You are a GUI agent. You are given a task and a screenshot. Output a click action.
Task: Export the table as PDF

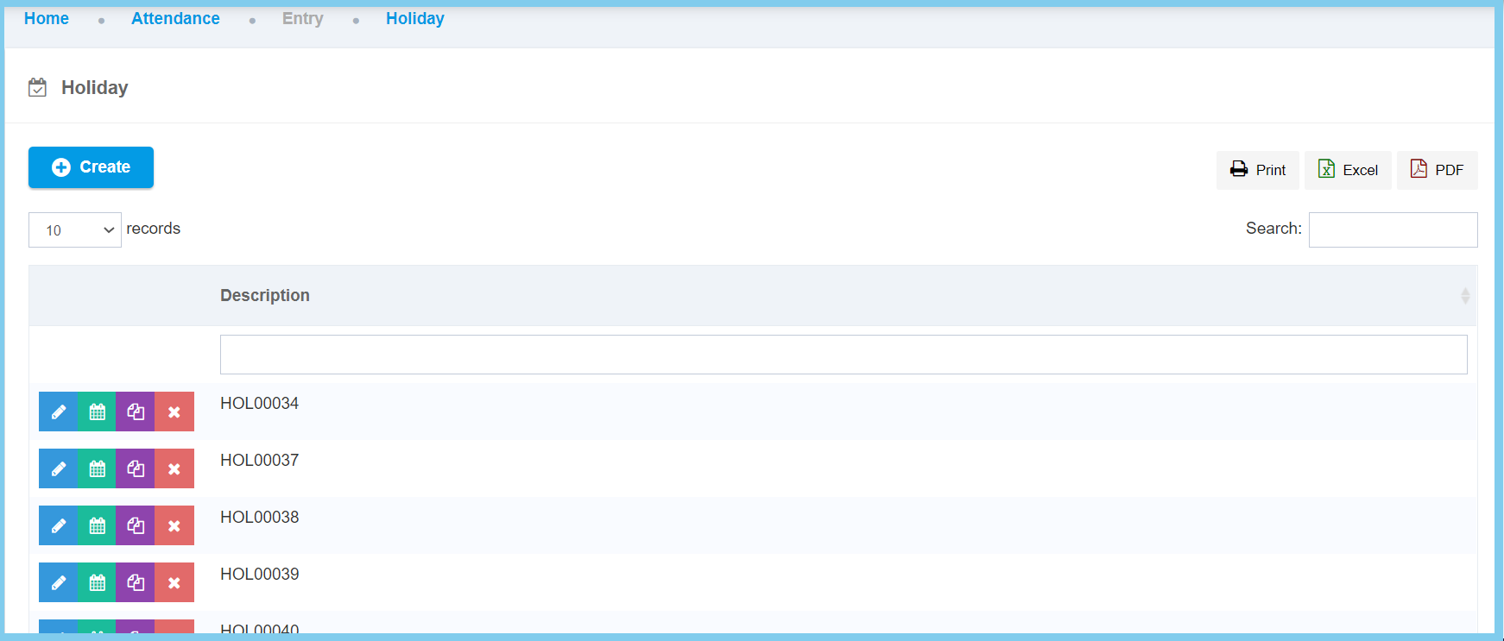tap(1437, 170)
